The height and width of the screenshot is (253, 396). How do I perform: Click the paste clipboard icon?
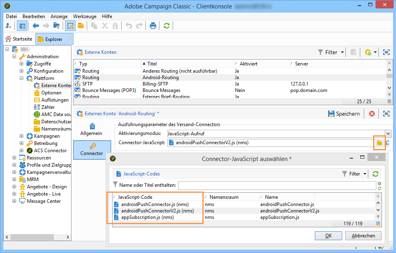click(x=115, y=26)
